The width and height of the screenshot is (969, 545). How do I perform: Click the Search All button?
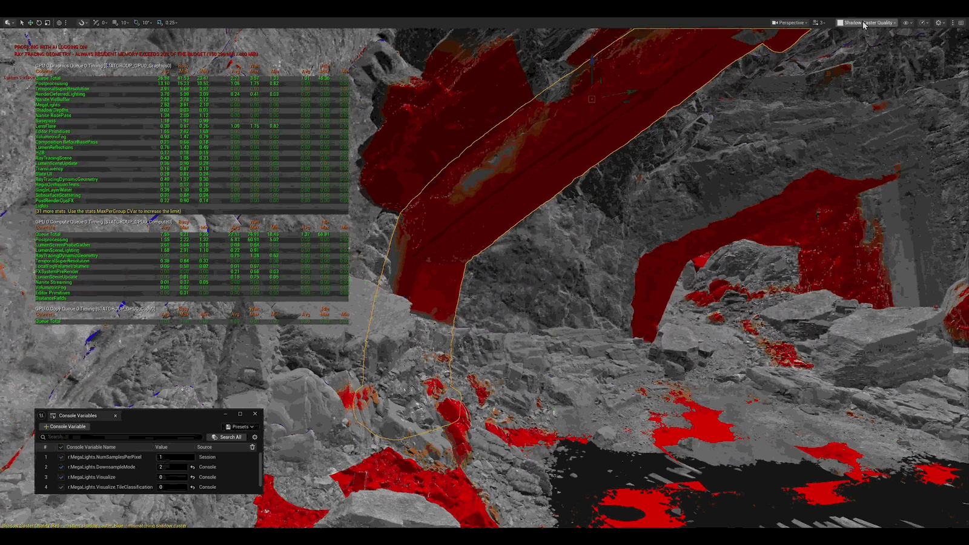coord(227,437)
